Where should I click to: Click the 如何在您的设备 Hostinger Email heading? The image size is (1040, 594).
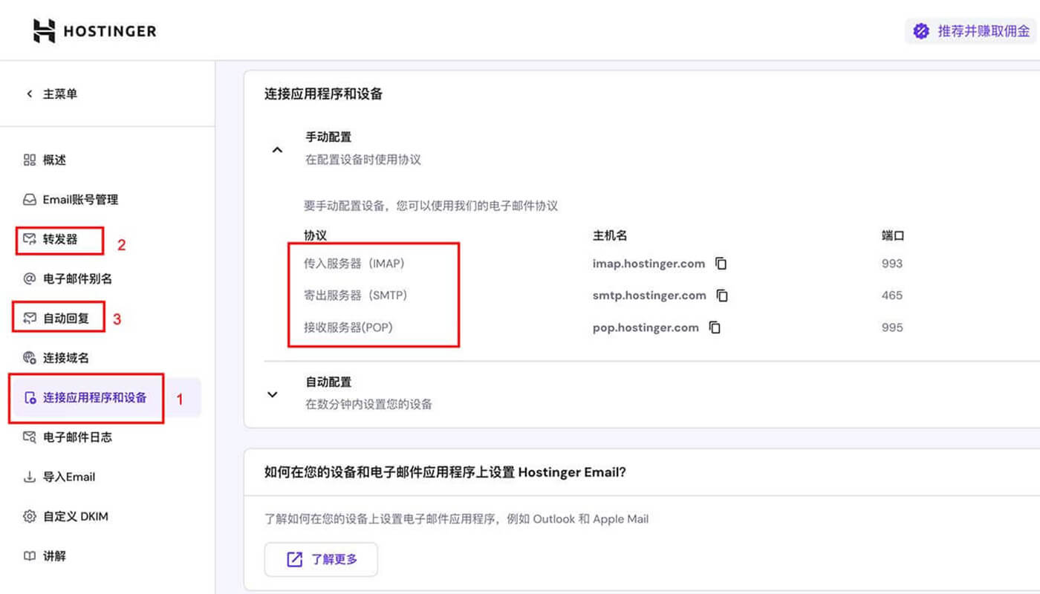coord(445,472)
